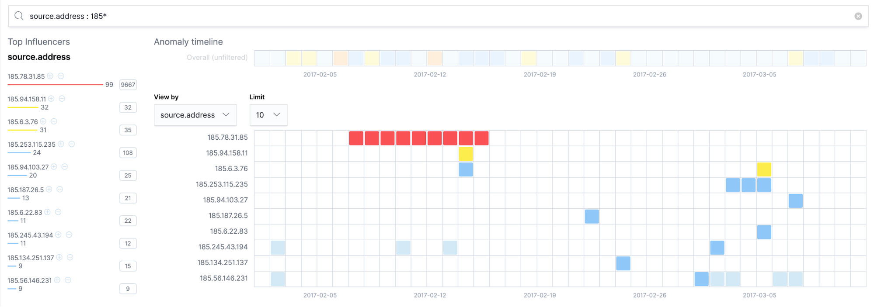Click the plus icon beside 185.134.251.137
The width and height of the screenshot is (874, 307).
pyautogui.click(x=59, y=258)
